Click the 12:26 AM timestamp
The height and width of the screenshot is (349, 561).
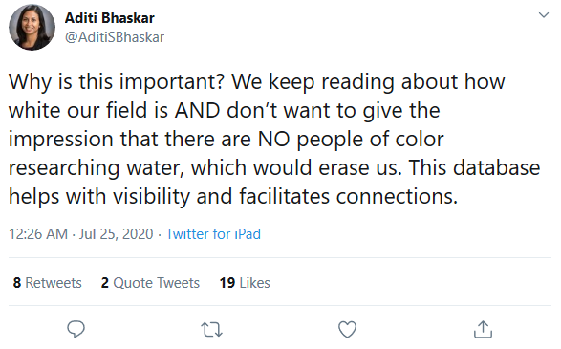pos(38,234)
